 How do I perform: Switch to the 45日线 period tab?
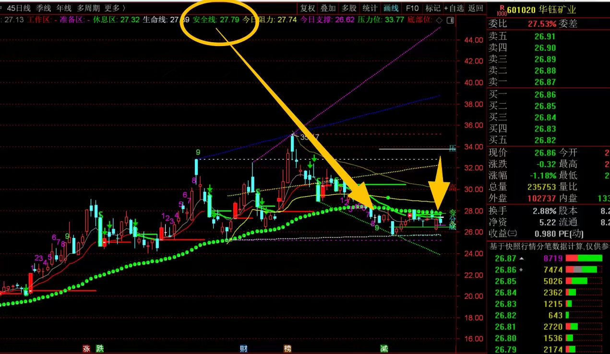pyautogui.click(x=19, y=8)
